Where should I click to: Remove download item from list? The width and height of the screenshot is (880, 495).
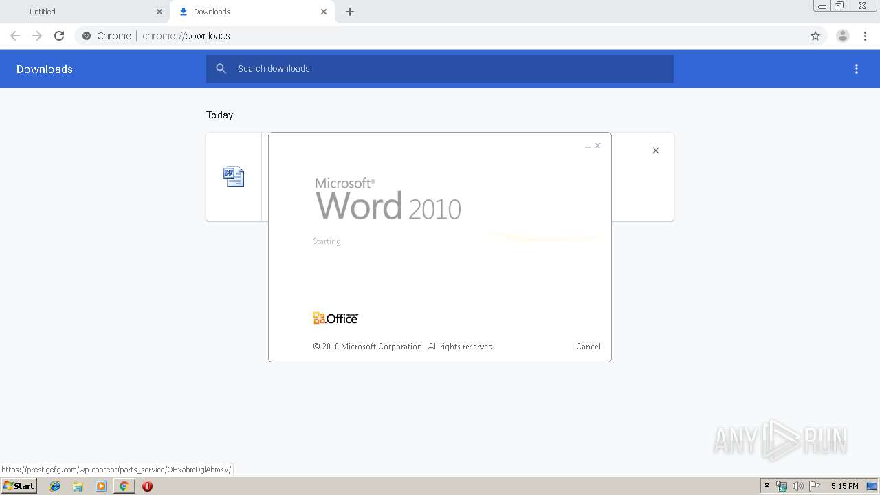[656, 151]
